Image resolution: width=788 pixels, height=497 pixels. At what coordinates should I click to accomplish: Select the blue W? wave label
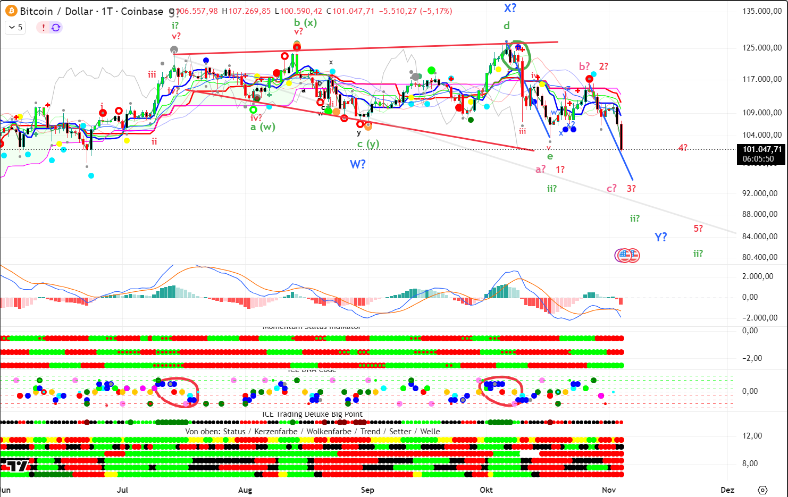coord(358,164)
